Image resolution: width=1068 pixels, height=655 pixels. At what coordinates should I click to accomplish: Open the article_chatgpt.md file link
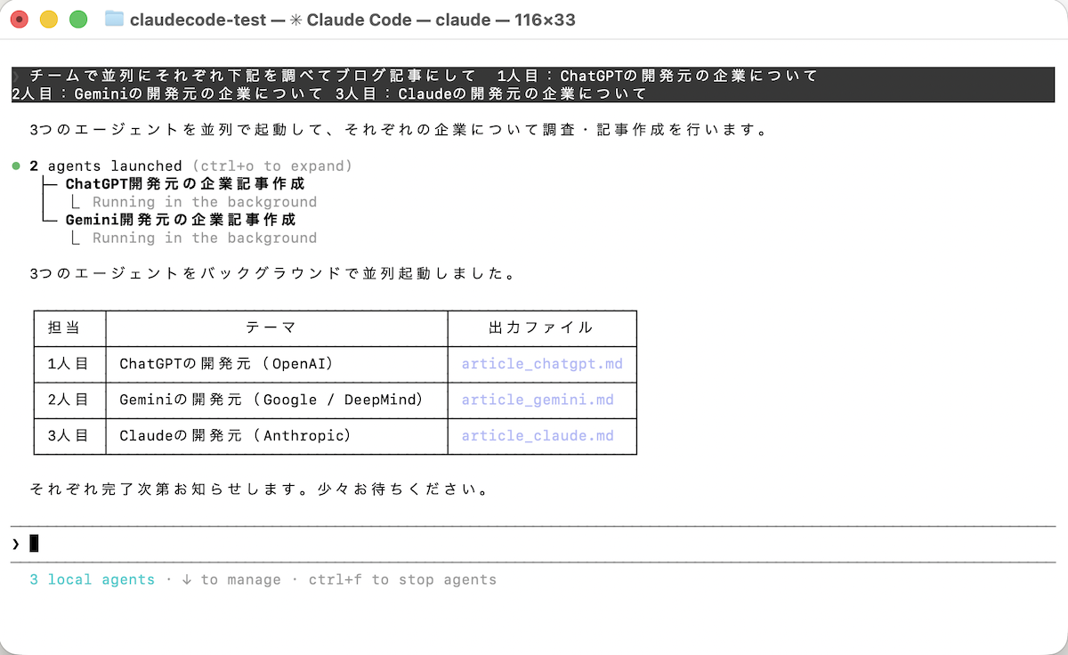pyautogui.click(x=542, y=364)
